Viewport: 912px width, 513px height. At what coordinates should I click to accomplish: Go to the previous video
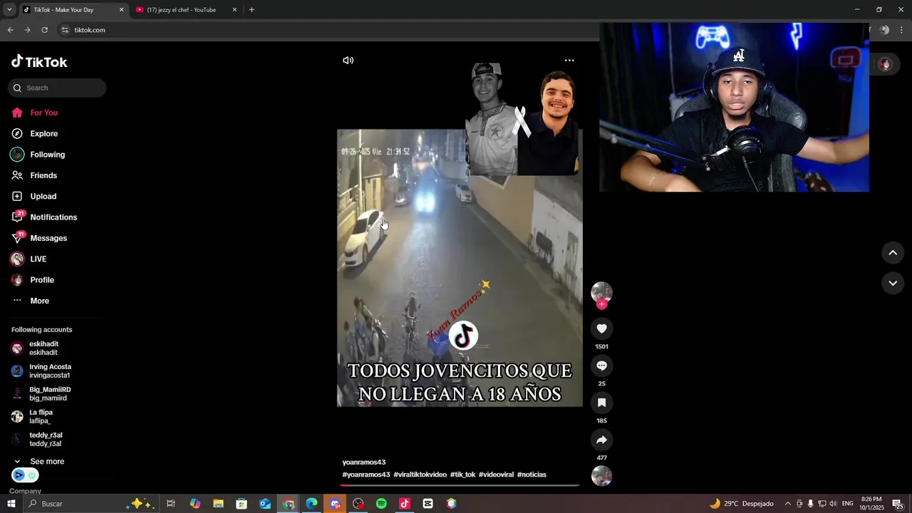pos(893,253)
